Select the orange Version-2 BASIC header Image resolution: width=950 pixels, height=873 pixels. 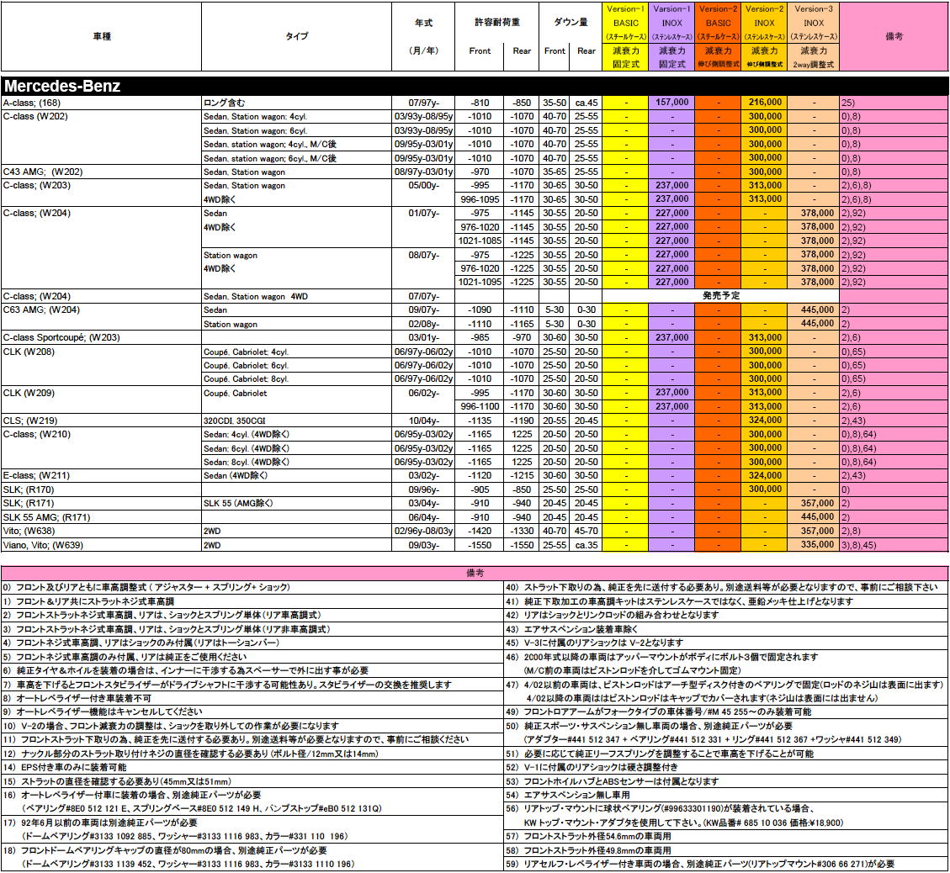718,36
